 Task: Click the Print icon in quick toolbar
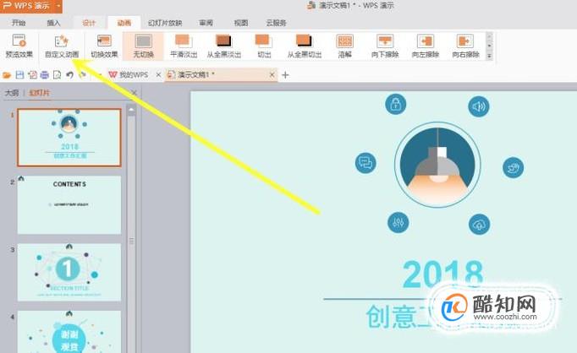(x=45, y=75)
